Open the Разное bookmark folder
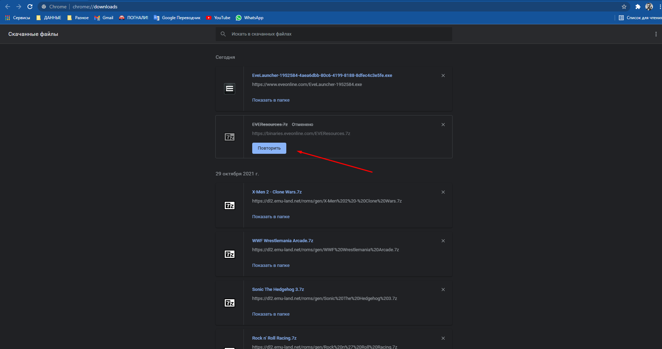 point(78,18)
